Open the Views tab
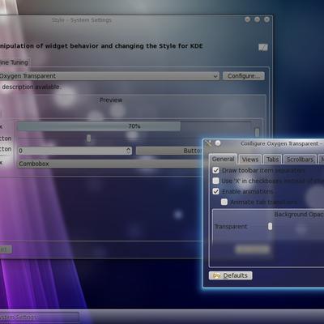The height and width of the screenshot is (324, 324). tap(250, 160)
